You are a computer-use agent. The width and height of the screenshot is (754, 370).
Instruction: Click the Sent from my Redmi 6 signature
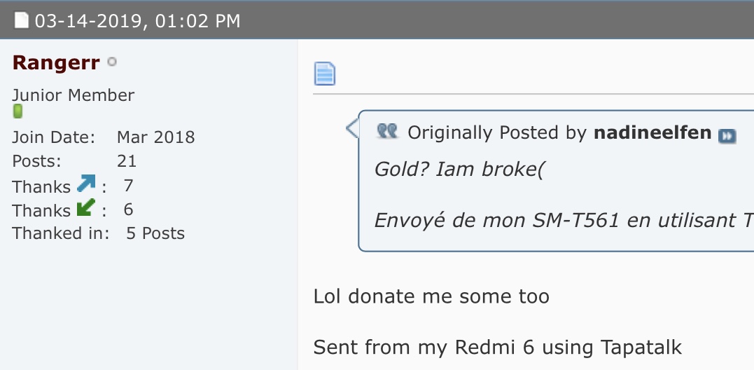(x=498, y=348)
